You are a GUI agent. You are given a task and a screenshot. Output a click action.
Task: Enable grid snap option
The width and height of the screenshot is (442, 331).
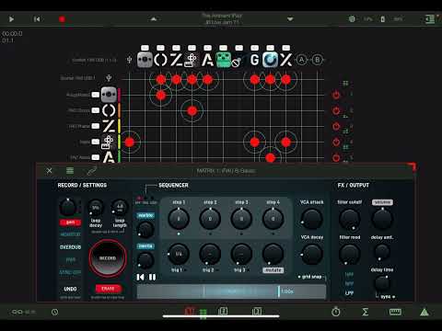(310, 277)
